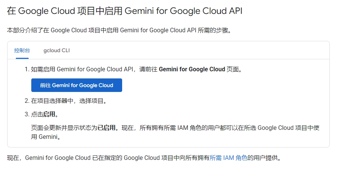The image size is (337, 170).
Task: Click the closing sentence starting with 现在，Gemini for Google Cloud
Action: [x=144, y=158]
